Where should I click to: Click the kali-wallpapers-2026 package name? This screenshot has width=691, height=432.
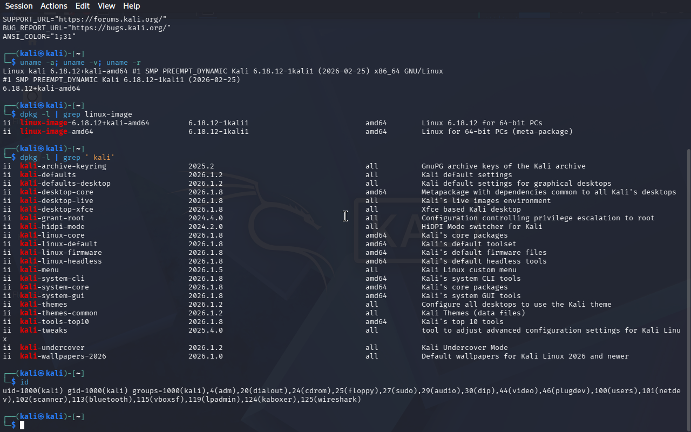pyautogui.click(x=63, y=356)
